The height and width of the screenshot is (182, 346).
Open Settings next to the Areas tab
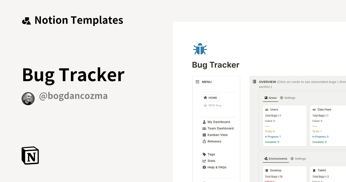click(287, 98)
